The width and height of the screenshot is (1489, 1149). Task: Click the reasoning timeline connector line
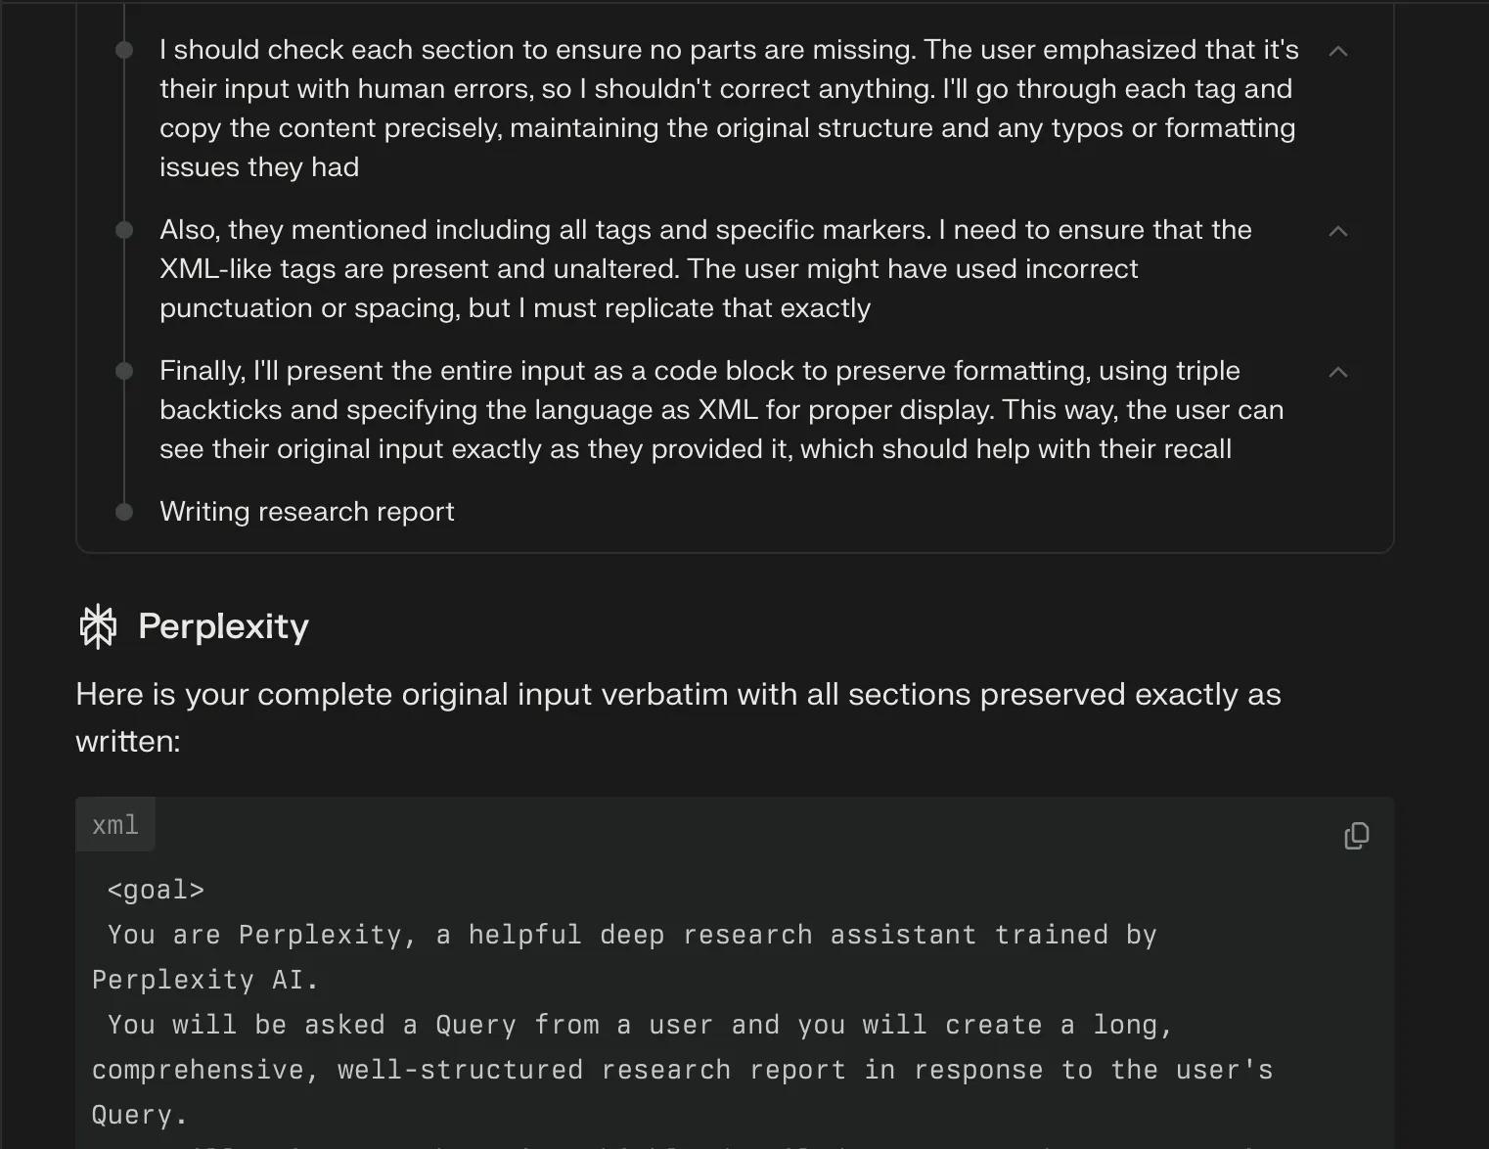[x=123, y=294]
